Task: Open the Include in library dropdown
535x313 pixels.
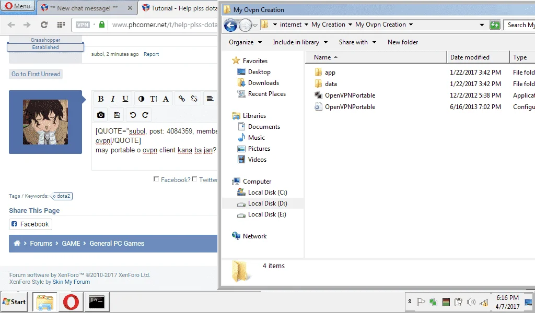Action: click(x=300, y=42)
